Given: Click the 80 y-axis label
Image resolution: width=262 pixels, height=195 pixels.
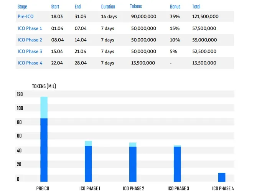Looking at the screenshot, I should click(x=19, y=122).
